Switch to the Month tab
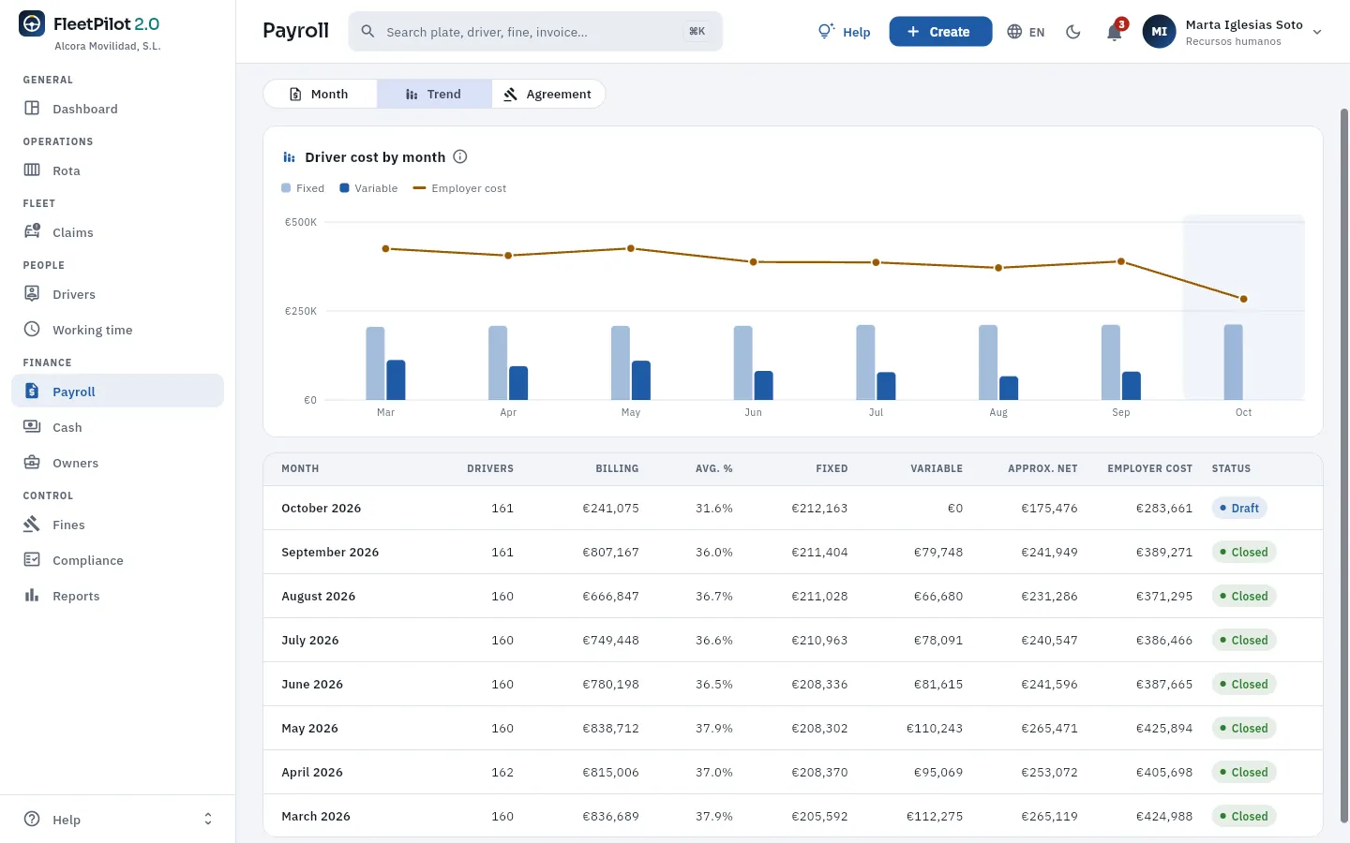Viewport: 1350px width, 843px height. click(x=320, y=94)
